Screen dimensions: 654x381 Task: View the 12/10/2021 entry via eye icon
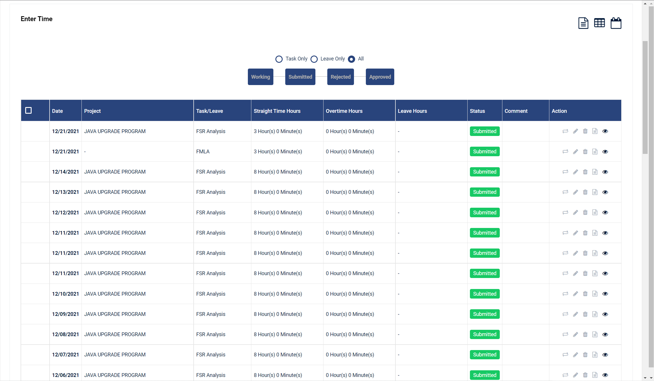605,294
